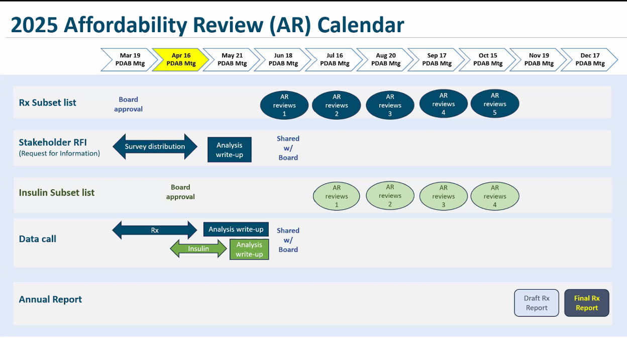Click the green Insulin AR reviews 2 oval
627x338 pixels.
tap(390, 195)
